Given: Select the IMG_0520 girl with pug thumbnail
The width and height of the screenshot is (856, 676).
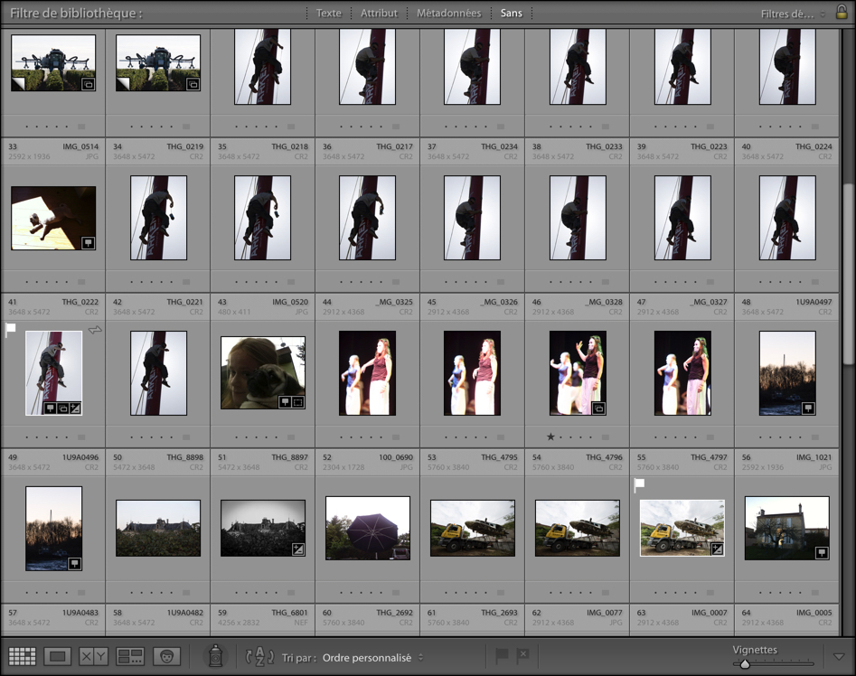Looking at the screenshot, I should (x=263, y=372).
